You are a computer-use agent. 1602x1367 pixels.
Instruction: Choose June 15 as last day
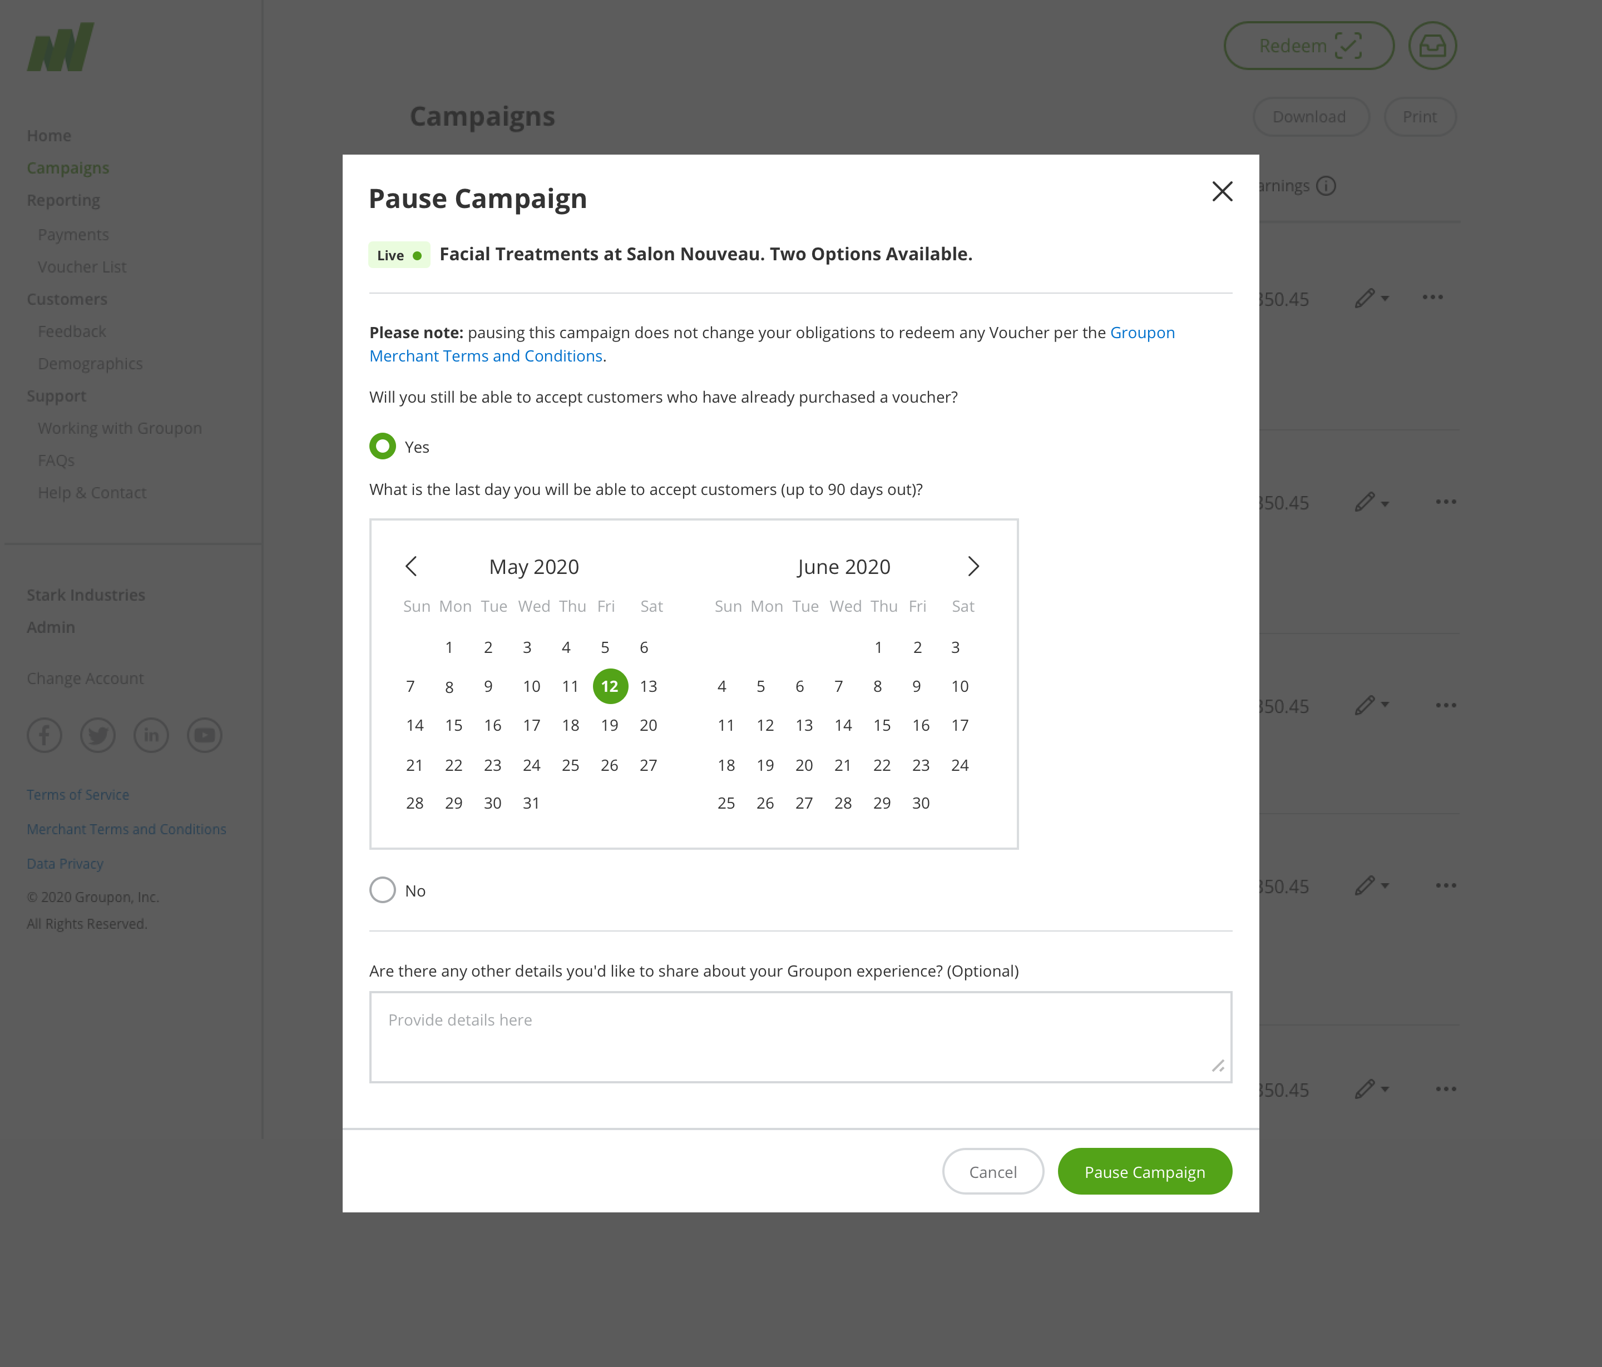[x=882, y=726]
